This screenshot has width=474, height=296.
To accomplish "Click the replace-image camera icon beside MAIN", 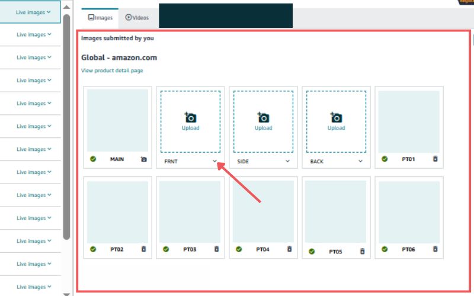I will coord(144,159).
